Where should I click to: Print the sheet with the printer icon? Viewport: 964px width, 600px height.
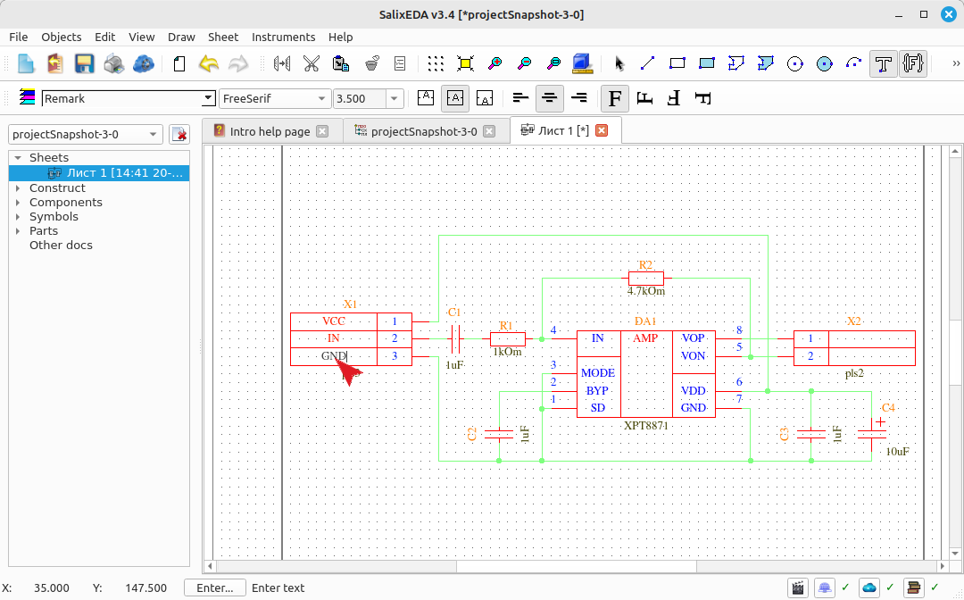pyautogui.click(x=114, y=63)
